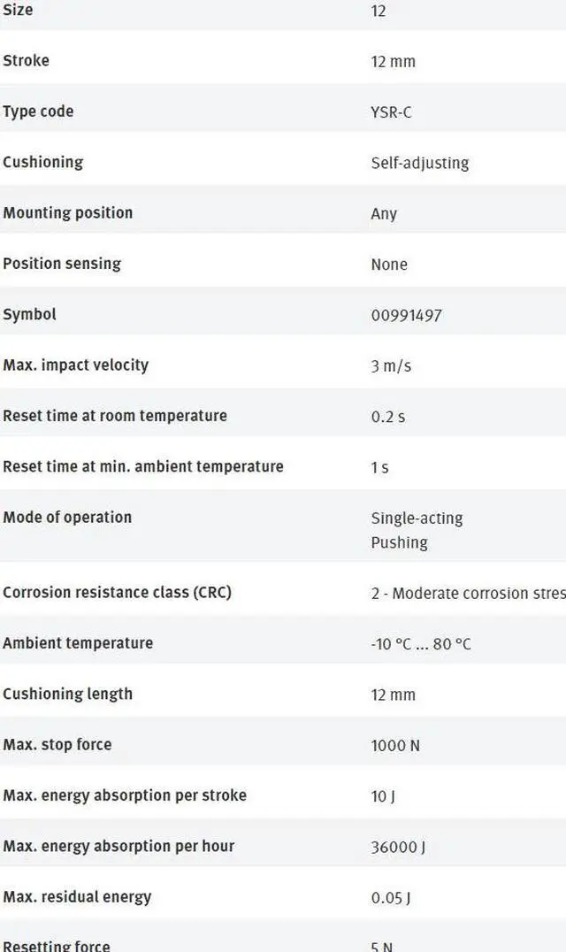
Task: Click the 0.05 J residual energy value
Action: 391,898
